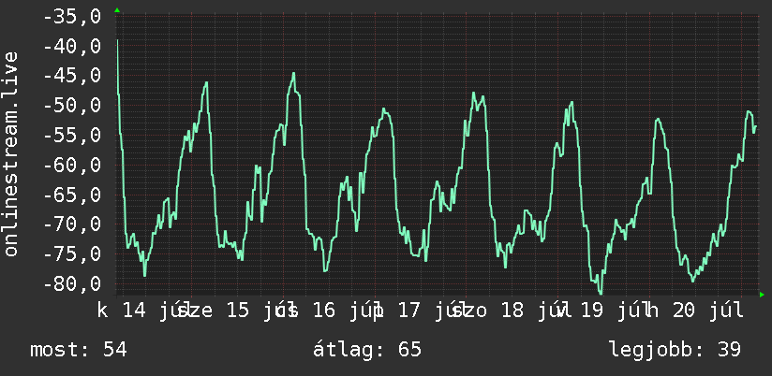Screen dimensions: 772x376
Task: Click the 'legjobb: 39' best value text
Action: tap(675, 350)
